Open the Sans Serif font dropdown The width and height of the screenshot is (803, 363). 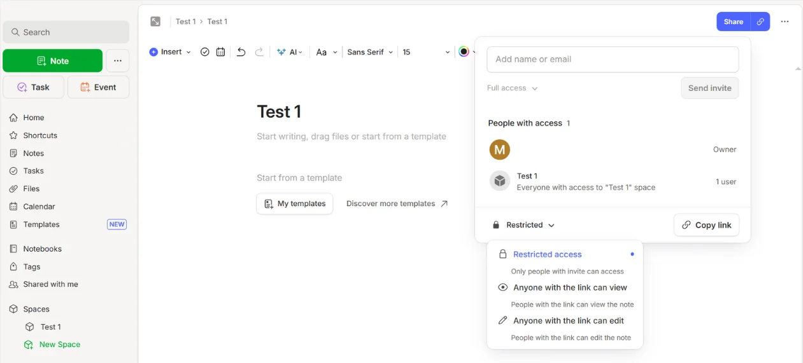[x=370, y=52]
